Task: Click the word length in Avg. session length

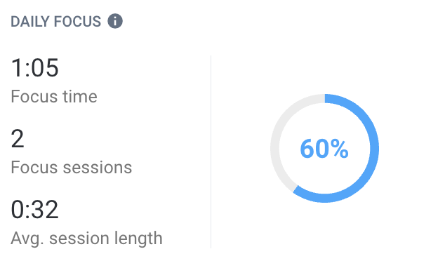Action: click(138, 239)
